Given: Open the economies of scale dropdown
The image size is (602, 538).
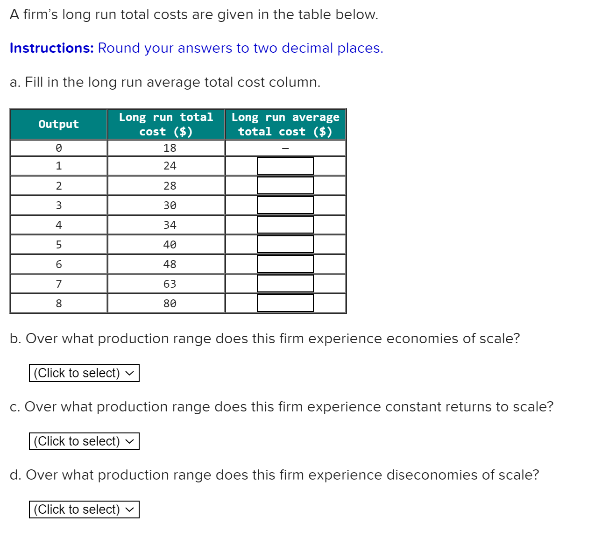Looking at the screenshot, I should [x=83, y=372].
